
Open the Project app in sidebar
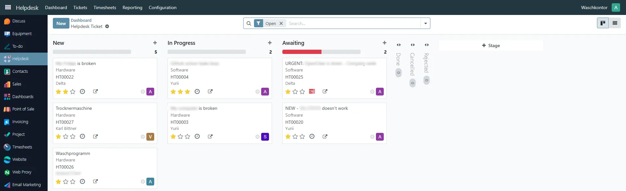click(x=24, y=134)
